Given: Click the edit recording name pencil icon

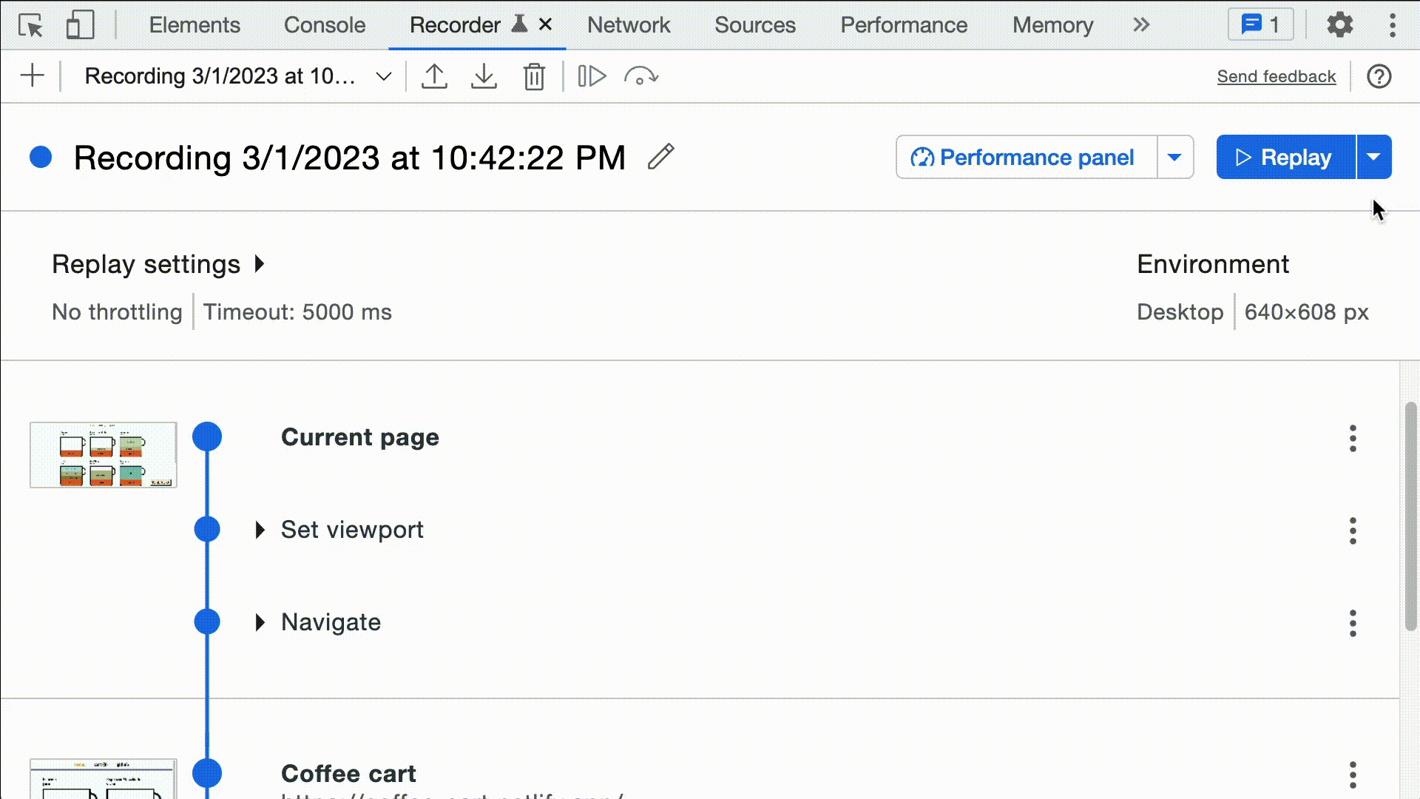Looking at the screenshot, I should point(660,157).
